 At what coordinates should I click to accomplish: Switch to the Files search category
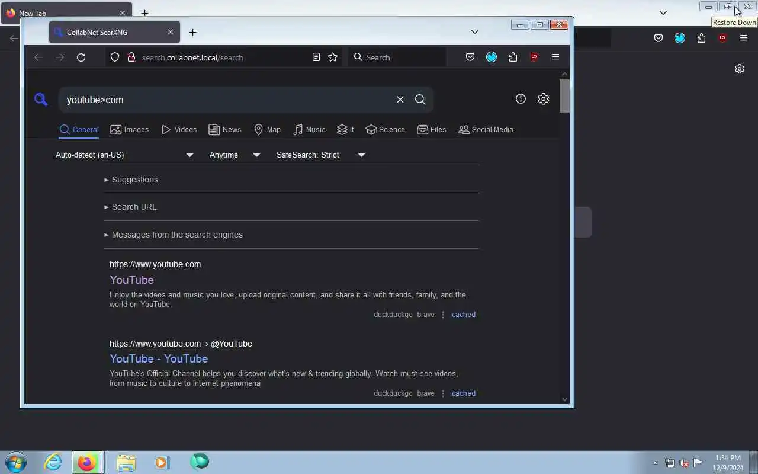click(432, 130)
